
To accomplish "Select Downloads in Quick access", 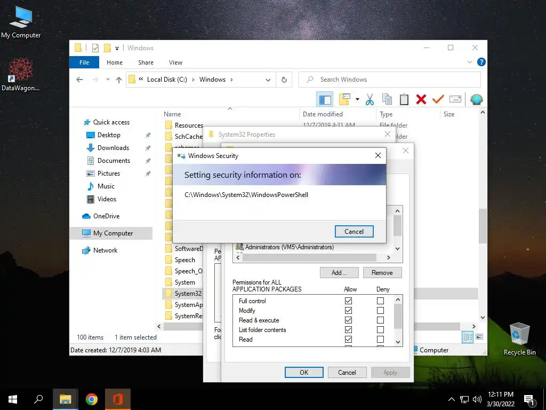I will pyautogui.click(x=113, y=148).
